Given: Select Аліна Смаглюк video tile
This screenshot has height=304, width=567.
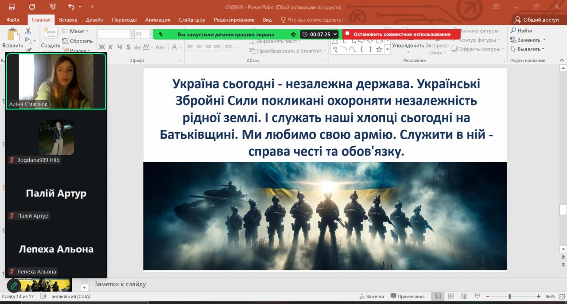Looking at the screenshot, I should click(x=56, y=81).
